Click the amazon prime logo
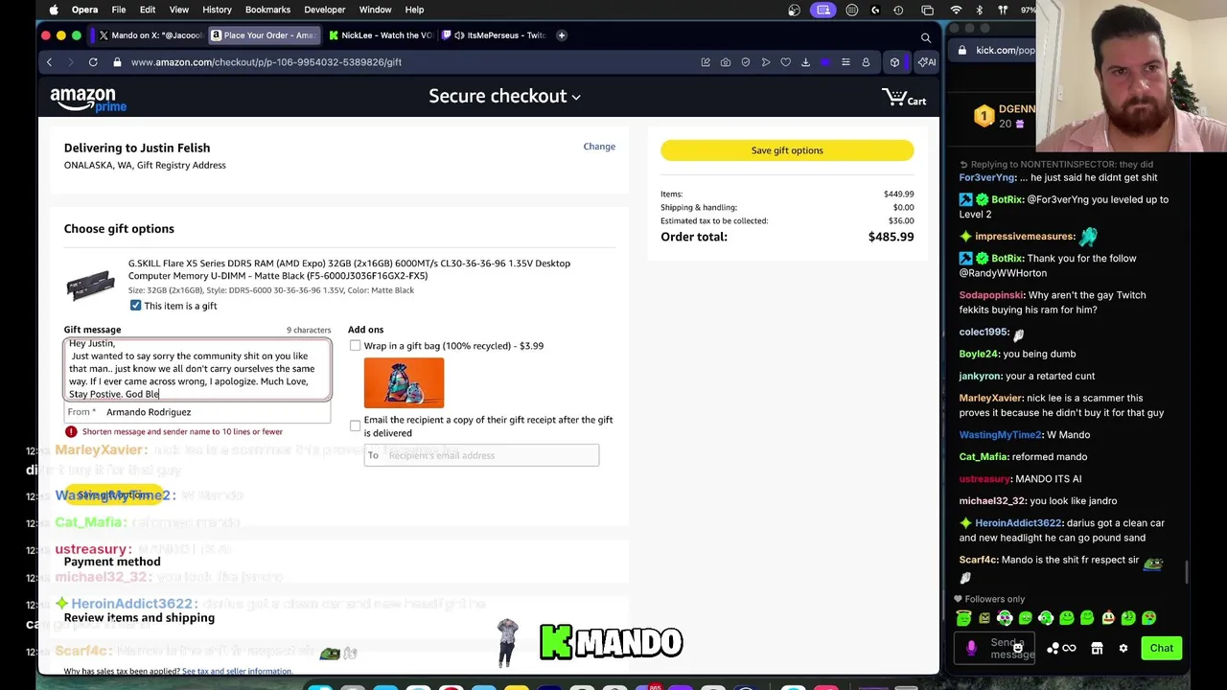Screen dimensions: 1227x690 (88, 99)
